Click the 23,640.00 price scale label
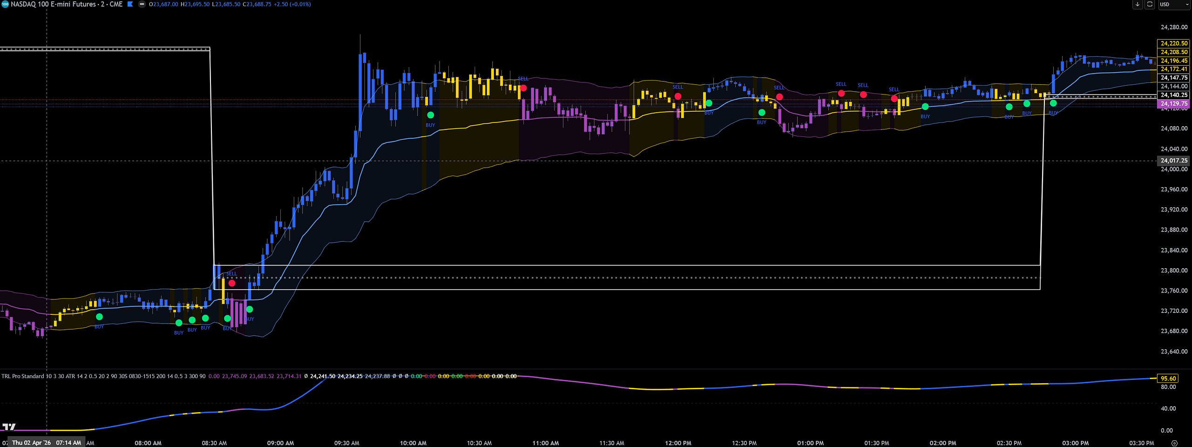Viewport: 1192px width, 447px height. pos(1174,352)
